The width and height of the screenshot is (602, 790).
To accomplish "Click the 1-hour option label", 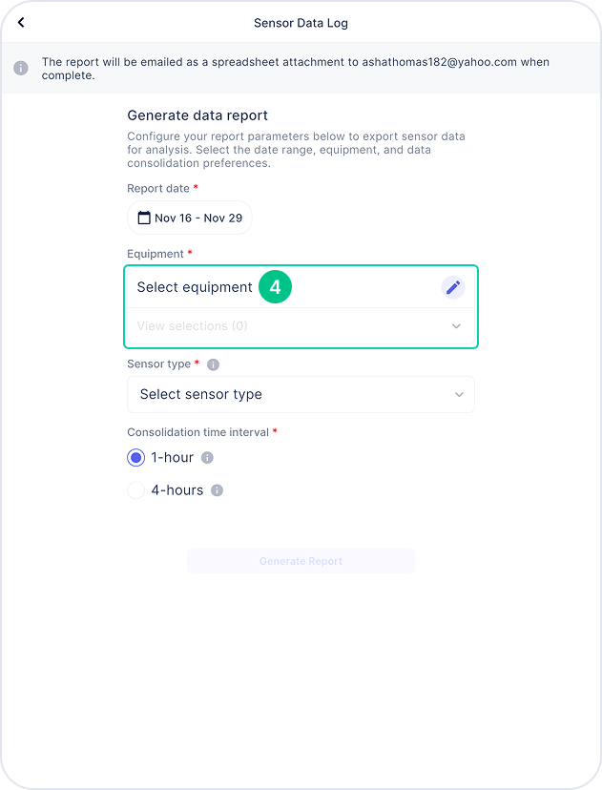I will point(173,457).
